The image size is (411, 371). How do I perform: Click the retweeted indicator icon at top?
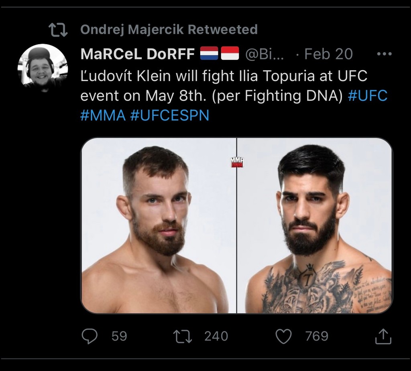[57, 30]
